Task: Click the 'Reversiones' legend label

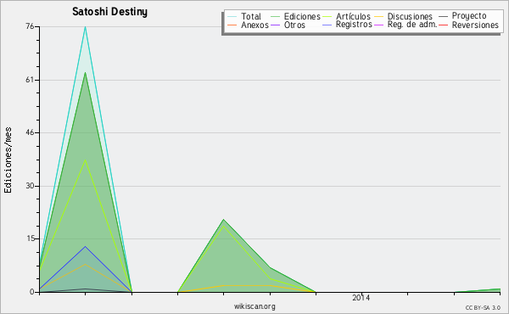Action: point(475,25)
